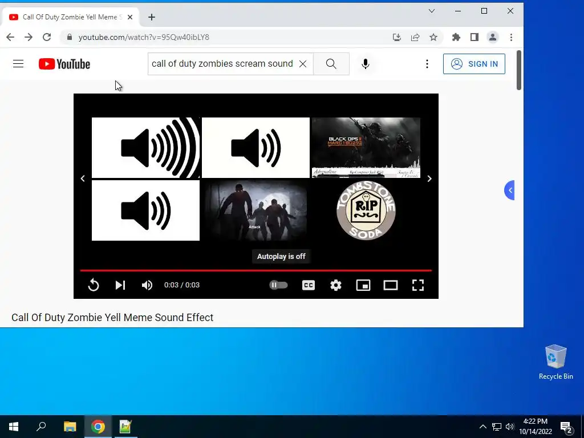
Task: Replay the video
Action: 94,285
